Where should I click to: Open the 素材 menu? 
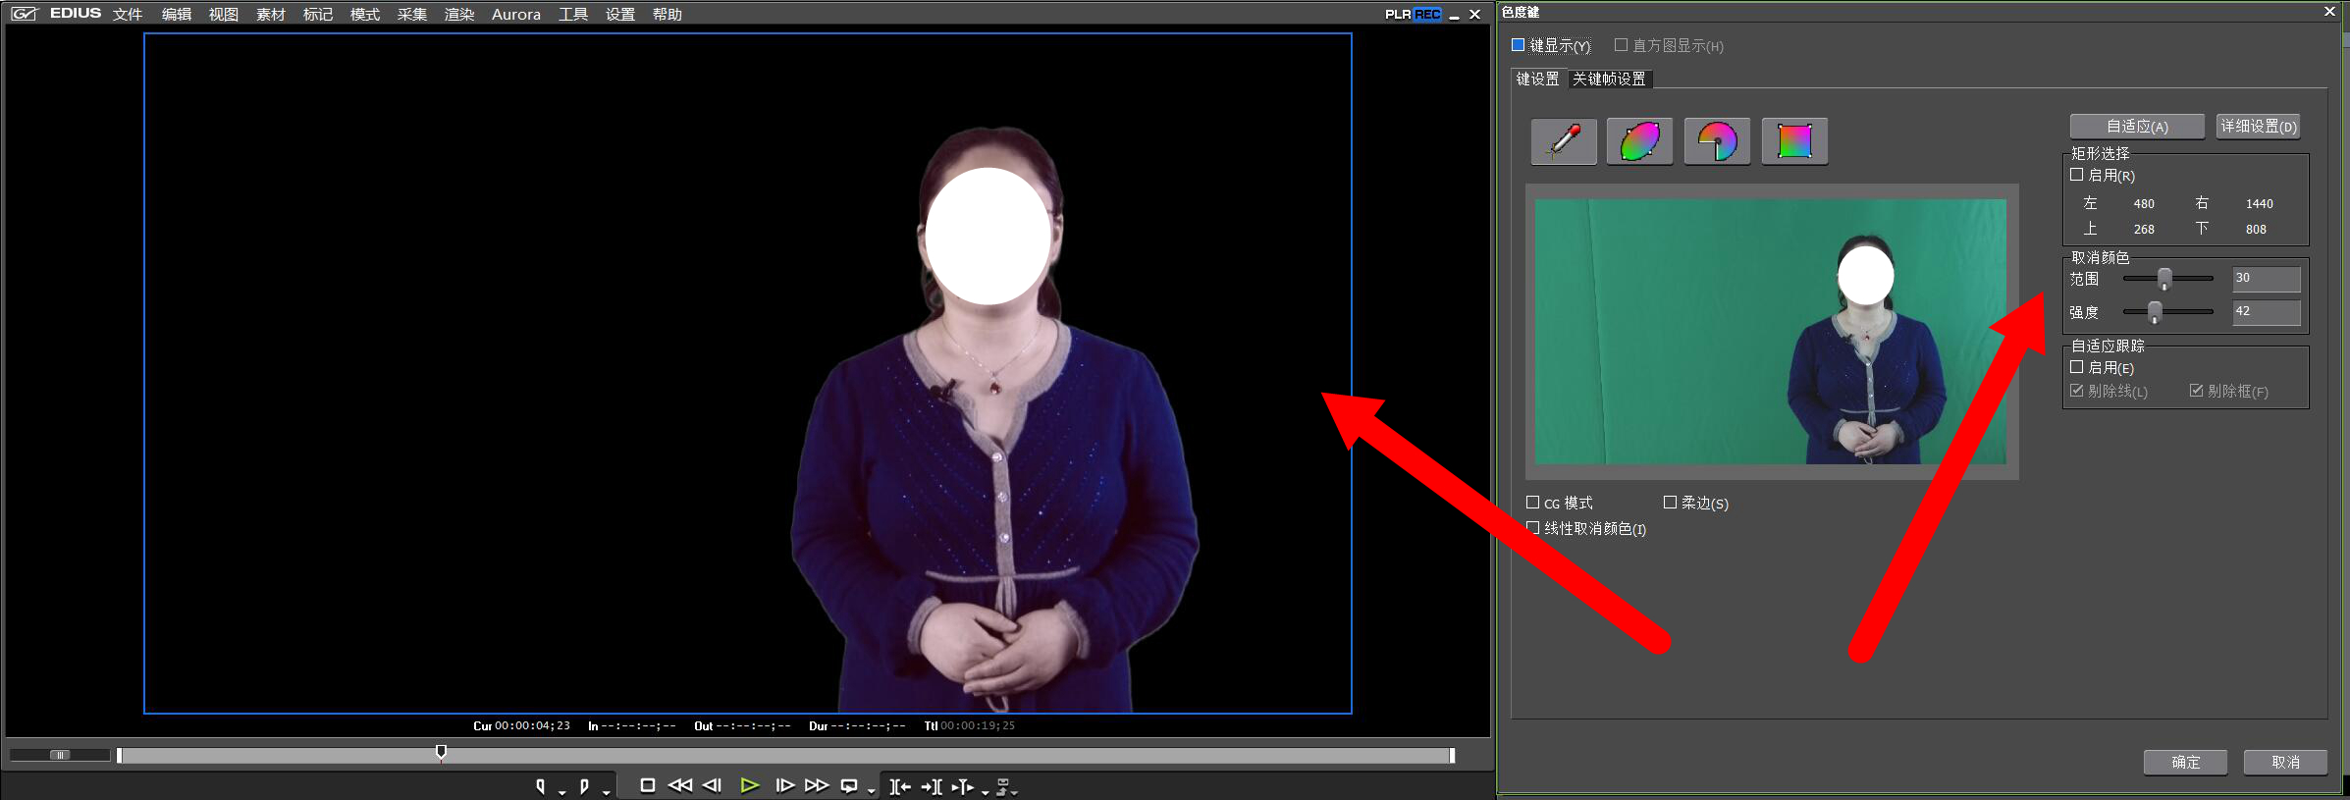click(x=271, y=14)
